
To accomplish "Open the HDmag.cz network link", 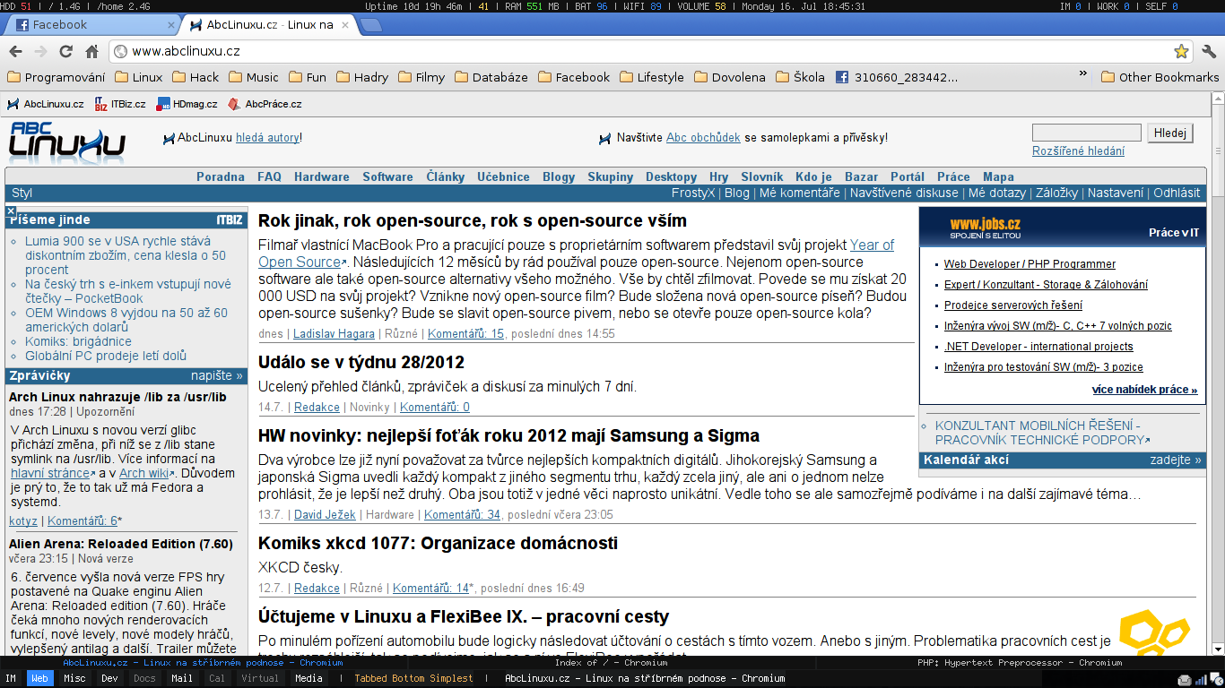I will point(187,104).
